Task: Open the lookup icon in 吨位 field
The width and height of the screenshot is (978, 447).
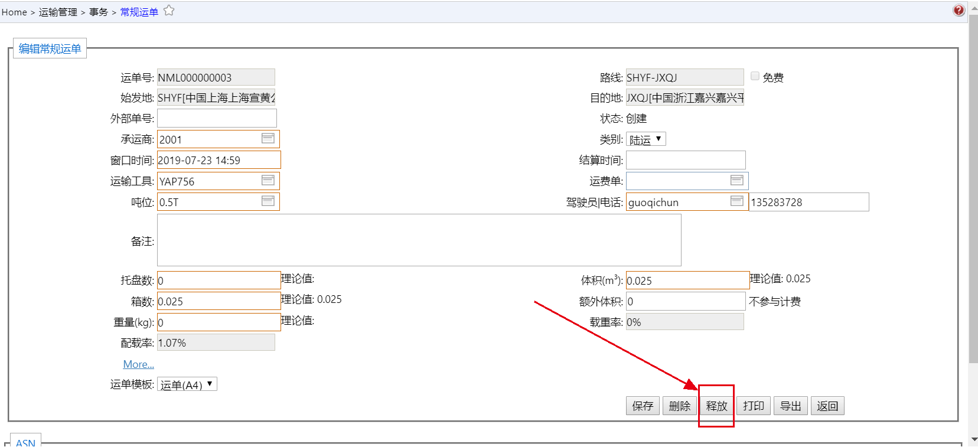Action: (x=268, y=201)
